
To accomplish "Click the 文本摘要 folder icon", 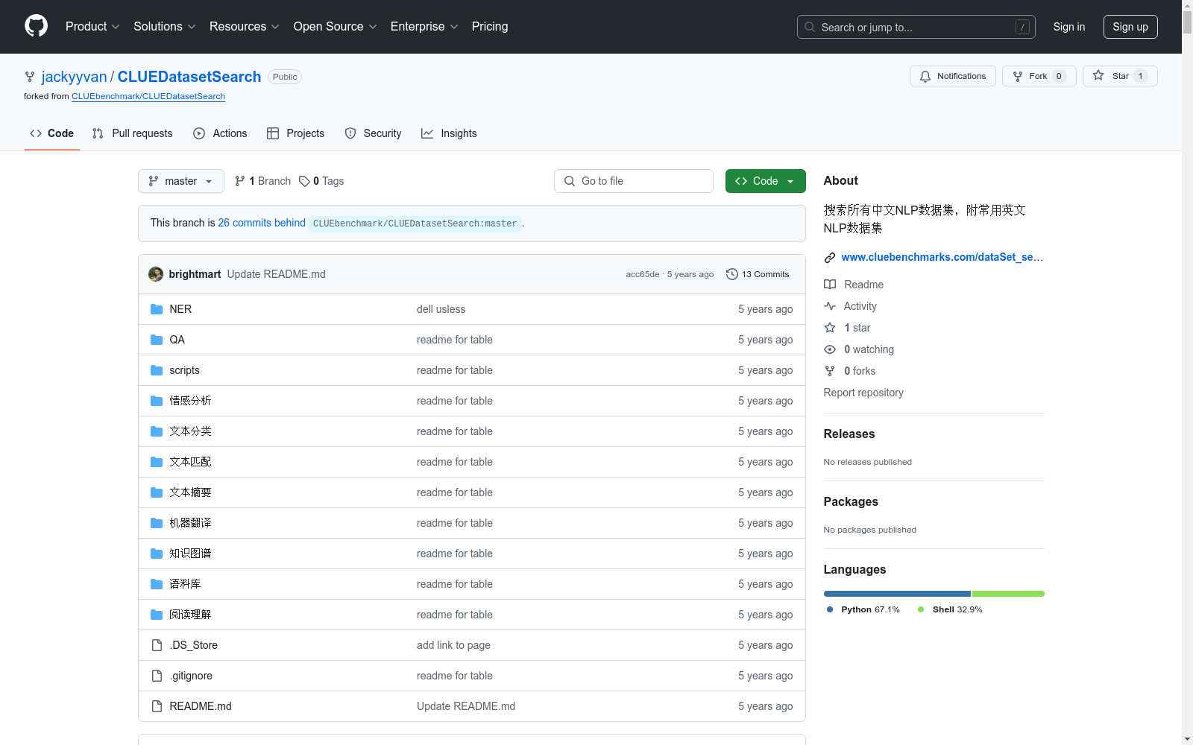I will [x=157, y=492].
